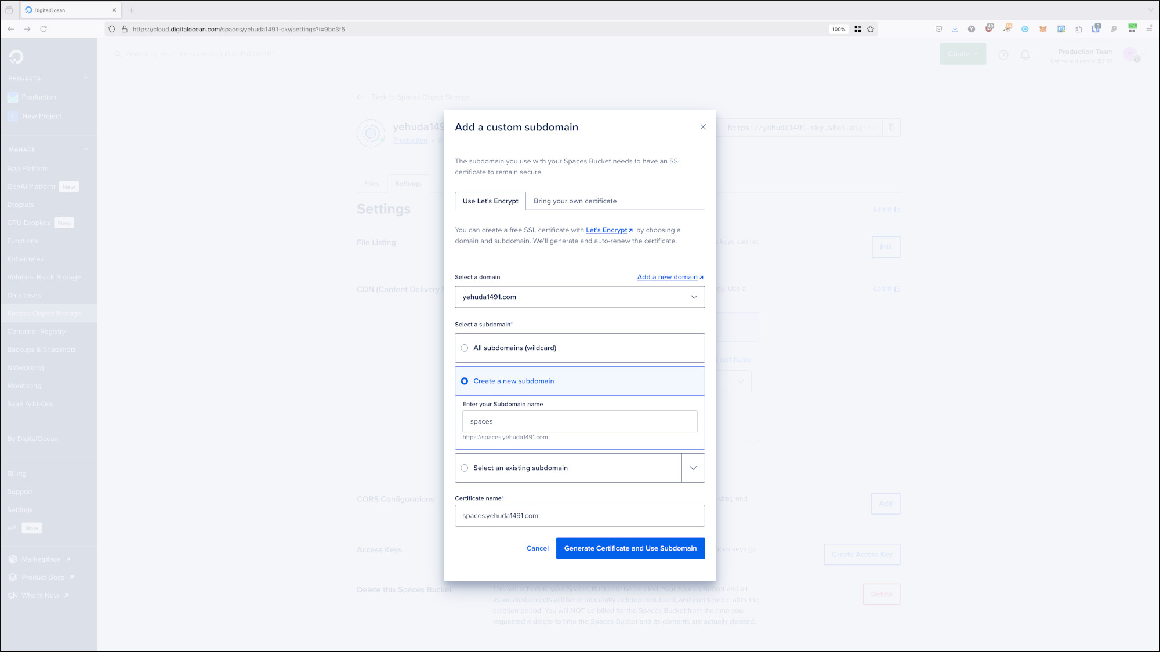The height and width of the screenshot is (652, 1160).
Task: Open the Pocket save icon
Action: [939, 29]
